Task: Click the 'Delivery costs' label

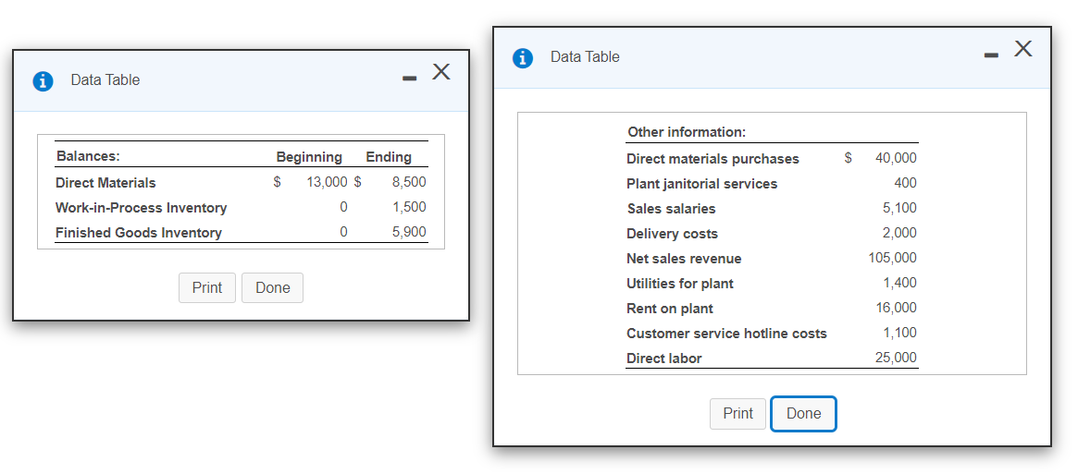Action: pyautogui.click(x=673, y=234)
